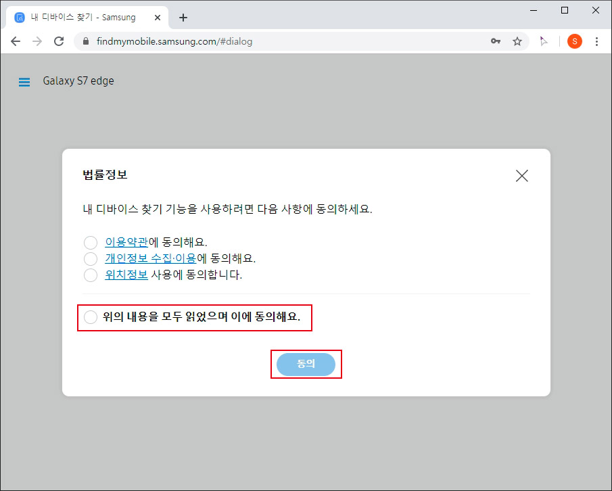Bookmark this page with the star
Viewport: 612px width, 491px height.
pos(517,41)
